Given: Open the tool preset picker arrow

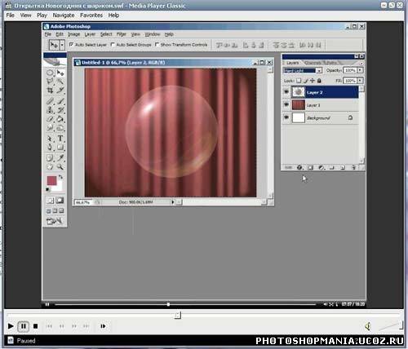Looking at the screenshot, I should click(62, 45).
